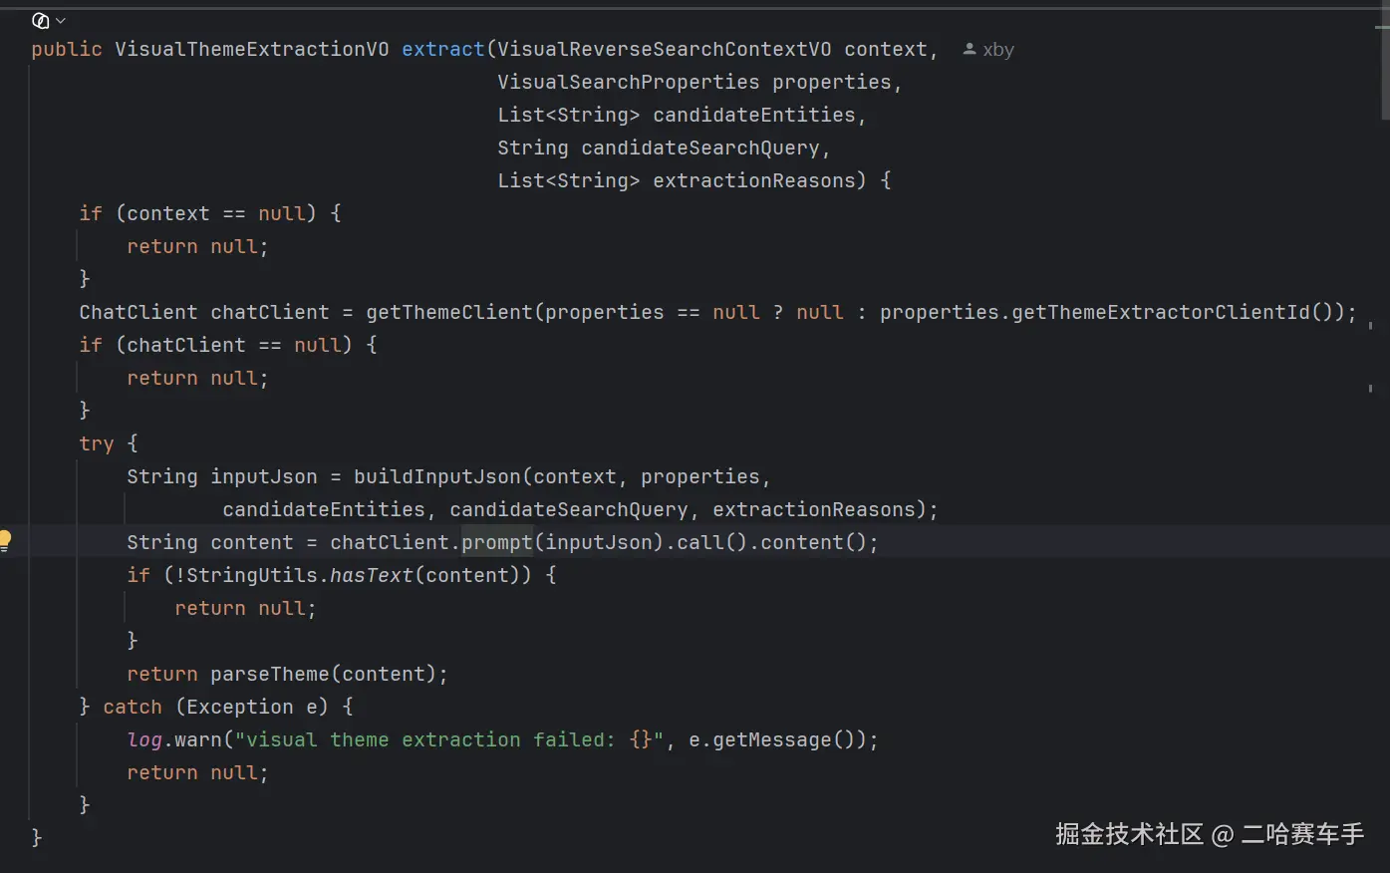Click the 'content' variable in the String content declaration
The width and height of the screenshot is (1390, 873).
point(252,542)
